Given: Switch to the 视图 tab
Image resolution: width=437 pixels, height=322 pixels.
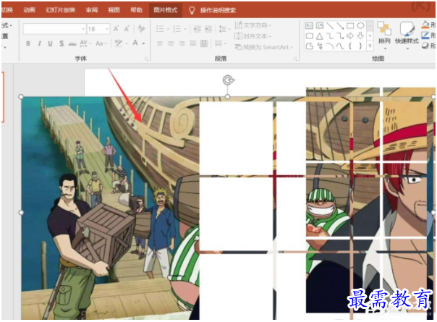Looking at the screenshot, I should click(x=114, y=10).
